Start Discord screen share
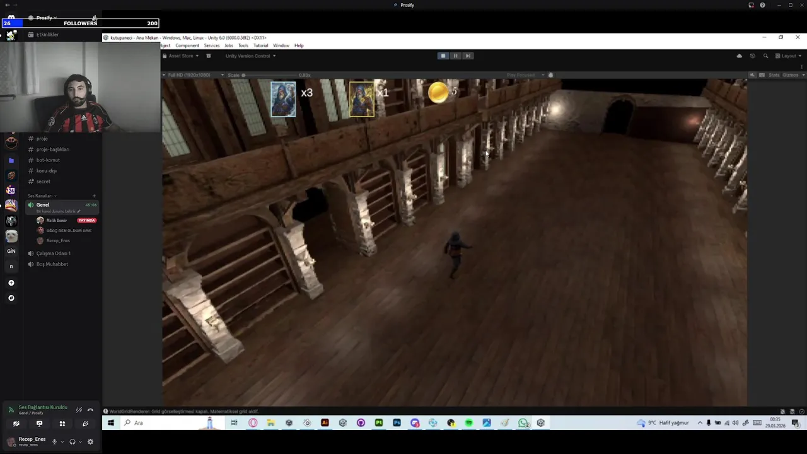 coord(39,424)
